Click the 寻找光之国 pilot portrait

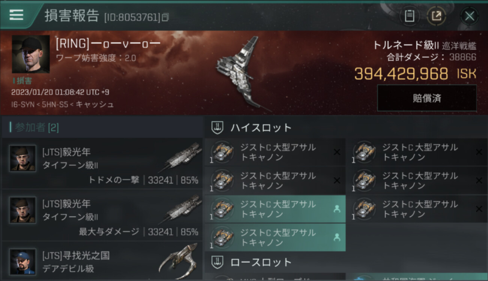[23, 262]
